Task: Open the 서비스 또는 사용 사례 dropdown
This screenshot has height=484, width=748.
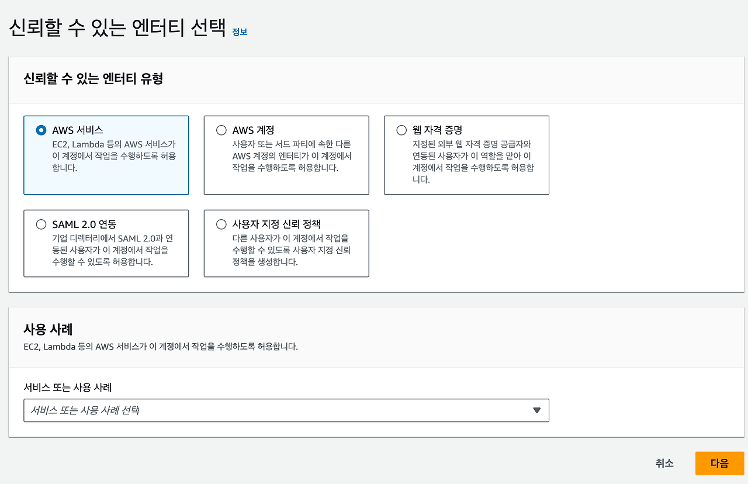Action: 286,410
